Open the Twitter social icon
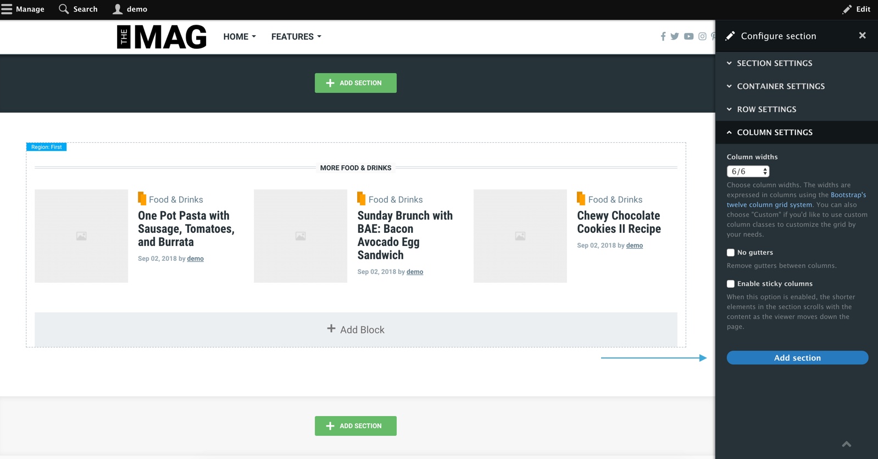Screen dimensions: 878x459 point(675,36)
